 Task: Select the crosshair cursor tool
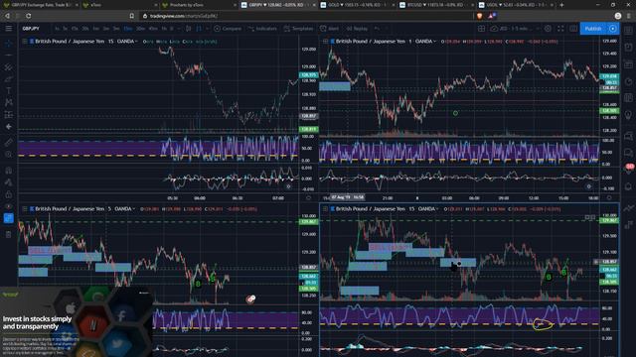9,44
